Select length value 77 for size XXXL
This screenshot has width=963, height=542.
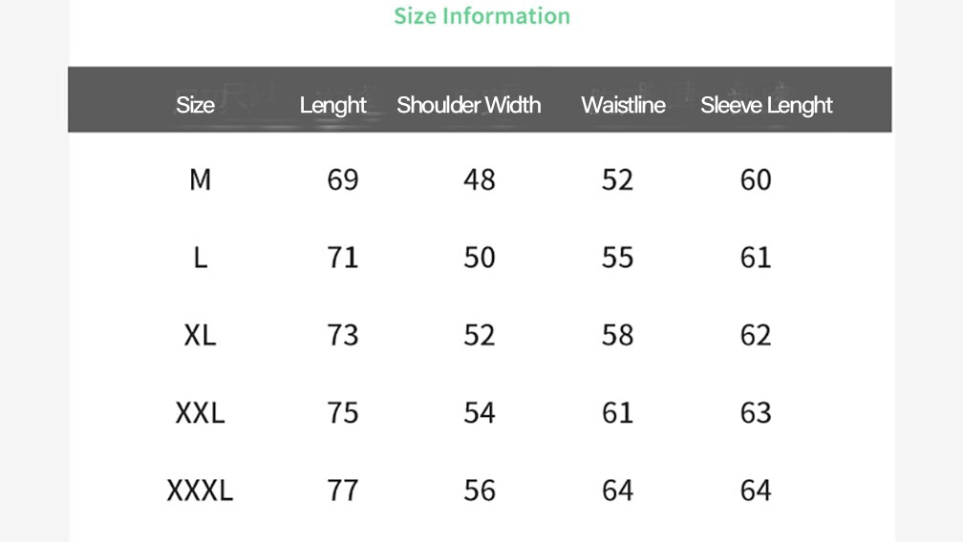pyautogui.click(x=342, y=490)
